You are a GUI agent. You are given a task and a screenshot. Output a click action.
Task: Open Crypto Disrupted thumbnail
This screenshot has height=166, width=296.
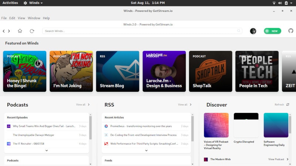246,125
